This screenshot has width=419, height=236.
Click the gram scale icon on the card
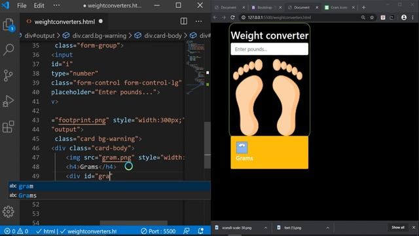(x=242, y=147)
